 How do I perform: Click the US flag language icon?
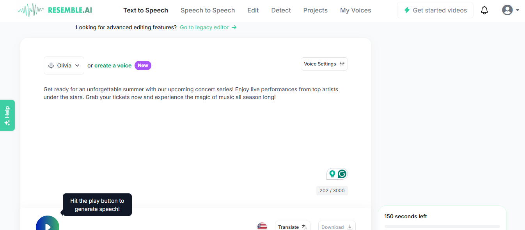262,226
